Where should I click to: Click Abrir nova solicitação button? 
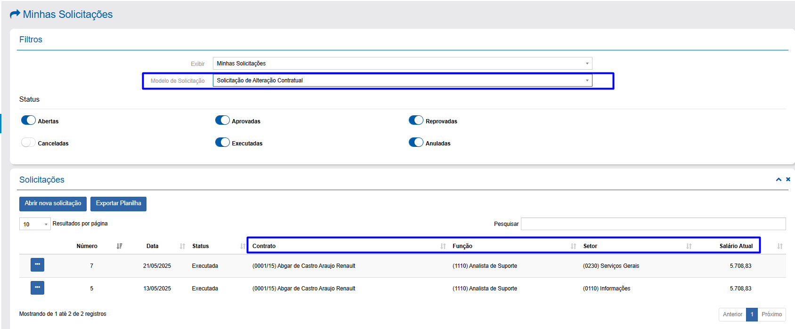point(53,204)
